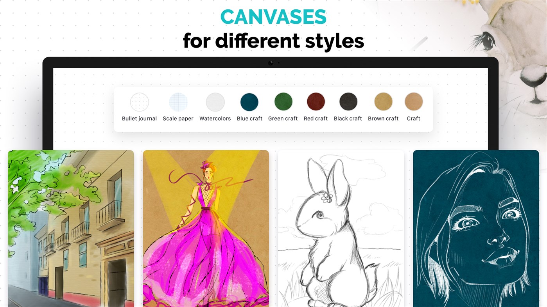Click the Scale paper label text
Viewport: 547px width, 307px height.
[178, 118]
